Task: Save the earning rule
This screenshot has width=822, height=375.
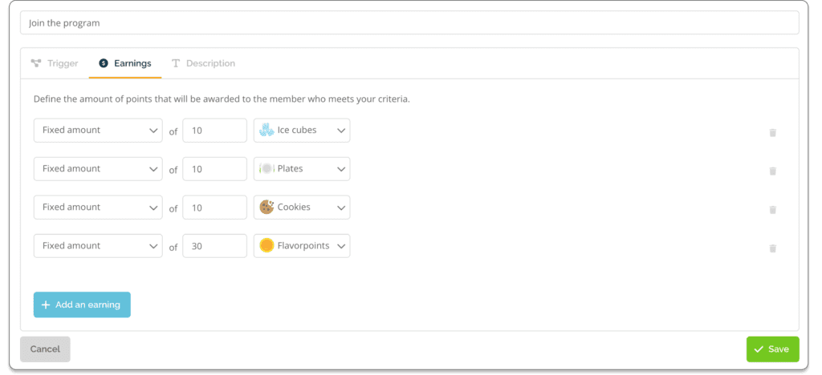Action: click(x=773, y=349)
